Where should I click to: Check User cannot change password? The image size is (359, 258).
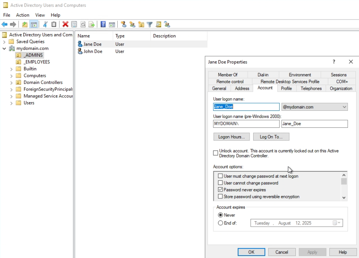coord(220,183)
